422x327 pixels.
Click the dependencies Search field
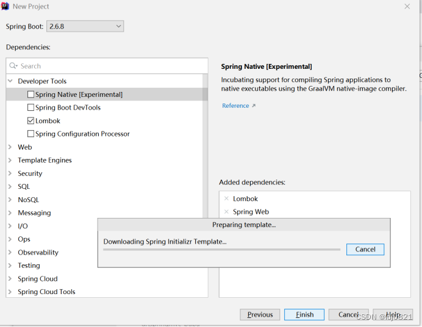point(107,66)
